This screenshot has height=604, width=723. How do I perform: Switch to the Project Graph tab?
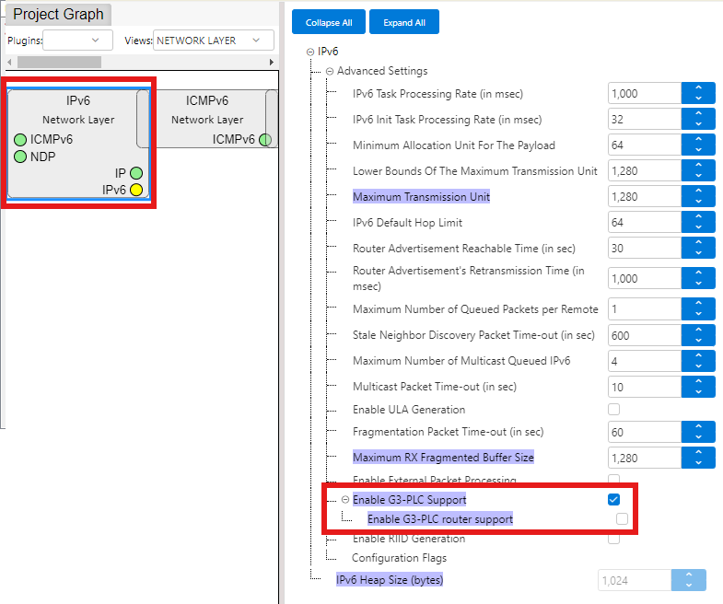58,15
